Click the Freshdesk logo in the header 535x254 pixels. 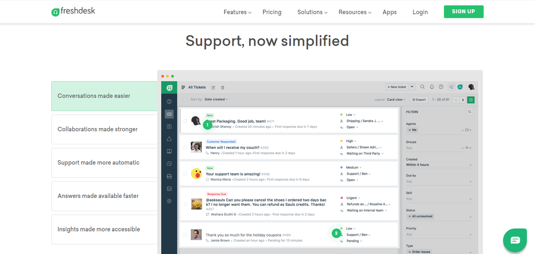[x=74, y=11]
